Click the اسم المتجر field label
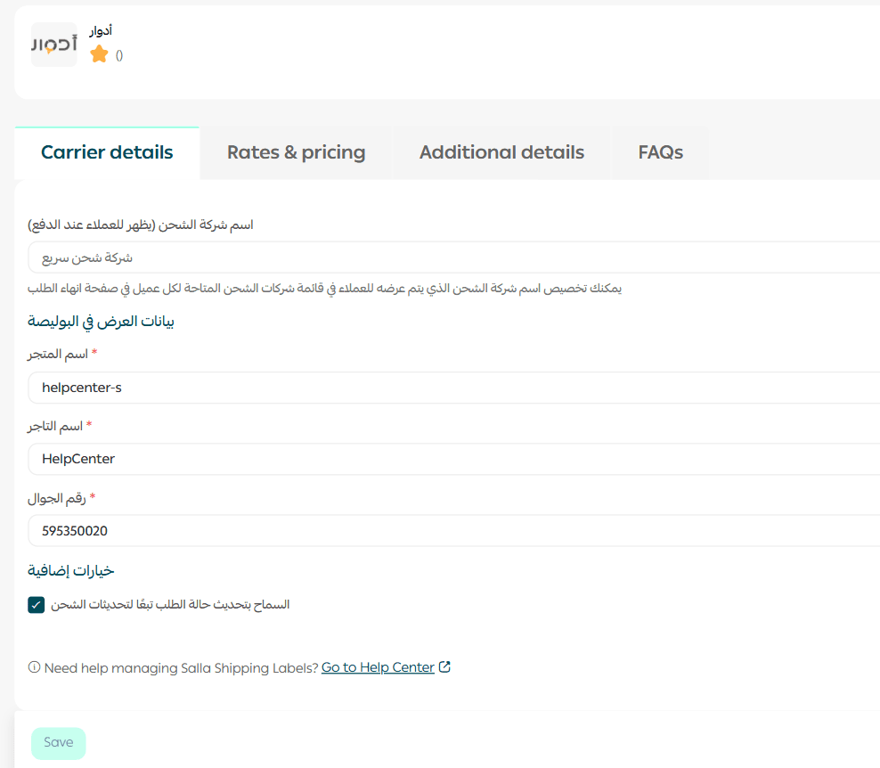This screenshot has height=768, width=880. [58, 355]
